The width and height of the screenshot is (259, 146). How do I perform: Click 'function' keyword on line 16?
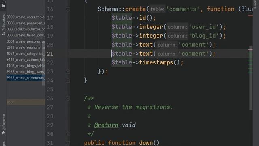pyautogui.click(x=221, y=9)
